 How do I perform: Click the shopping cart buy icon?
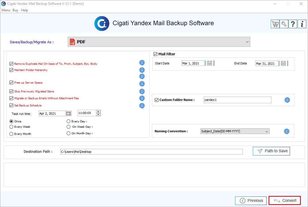(275, 24)
